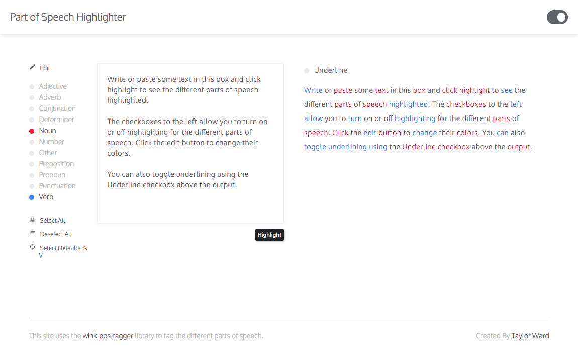
Task: Check the Conjunction option
Action: [x=32, y=109]
